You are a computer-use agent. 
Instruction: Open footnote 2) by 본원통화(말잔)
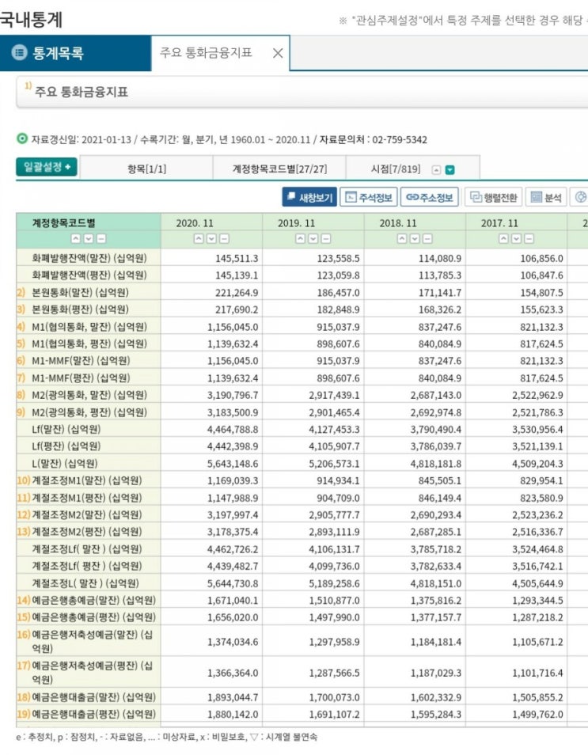[21, 292]
